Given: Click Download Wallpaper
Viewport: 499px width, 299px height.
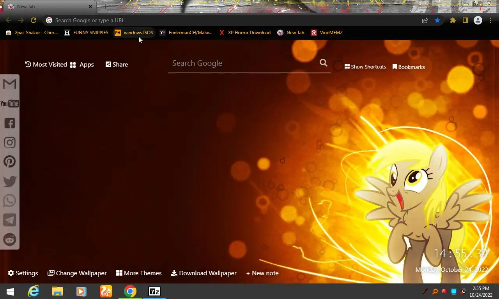Looking at the screenshot, I should pos(204,273).
